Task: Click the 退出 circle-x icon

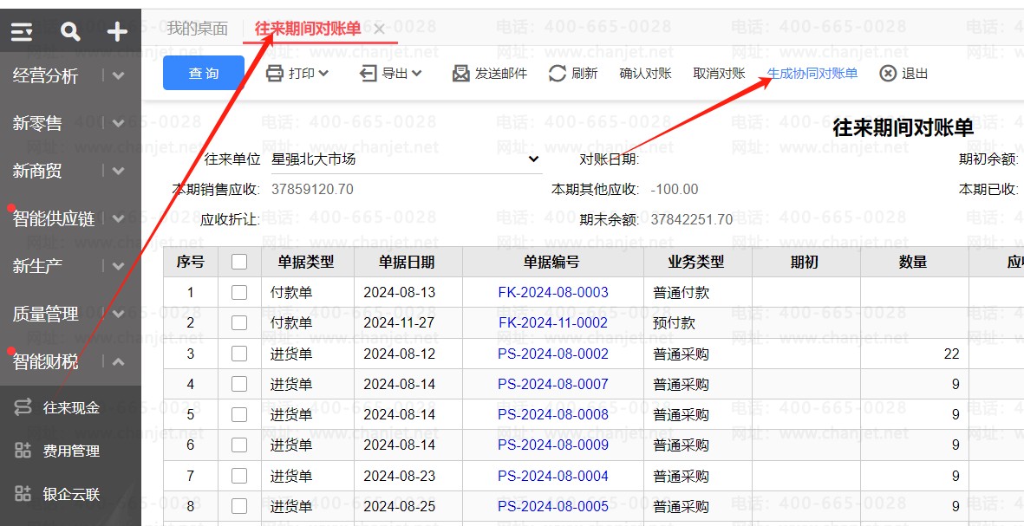Action: (888, 74)
